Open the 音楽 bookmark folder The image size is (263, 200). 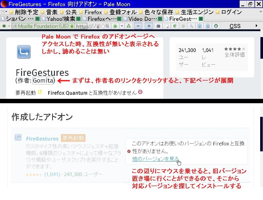tap(49, 12)
